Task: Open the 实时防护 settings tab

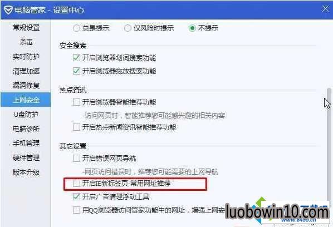Action: click(x=26, y=56)
